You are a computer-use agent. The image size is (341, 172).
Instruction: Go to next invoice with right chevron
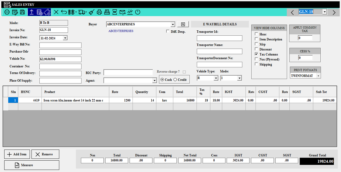[334, 12]
